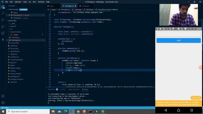Open the Selection menu

point(18,2)
